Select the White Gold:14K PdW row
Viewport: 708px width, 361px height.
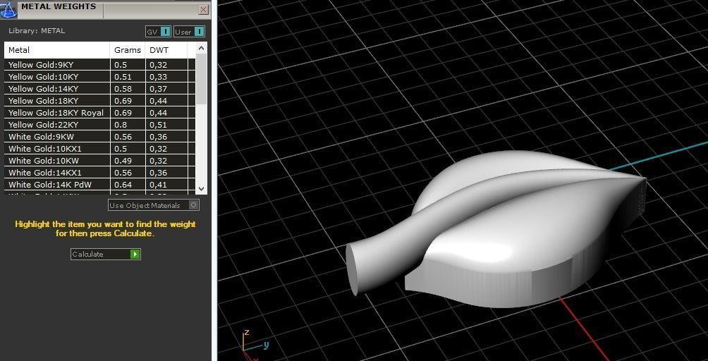tap(100, 185)
